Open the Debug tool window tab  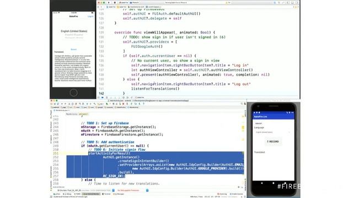coord(67,194)
